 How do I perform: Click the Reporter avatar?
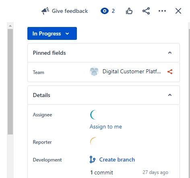click(93, 141)
